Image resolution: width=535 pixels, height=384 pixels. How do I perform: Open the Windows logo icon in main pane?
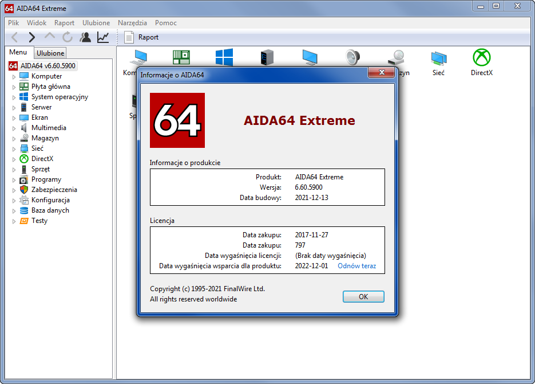tap(224, 57)
